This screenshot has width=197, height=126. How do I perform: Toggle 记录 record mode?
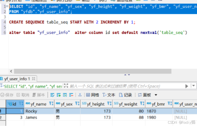click(125, 95)
